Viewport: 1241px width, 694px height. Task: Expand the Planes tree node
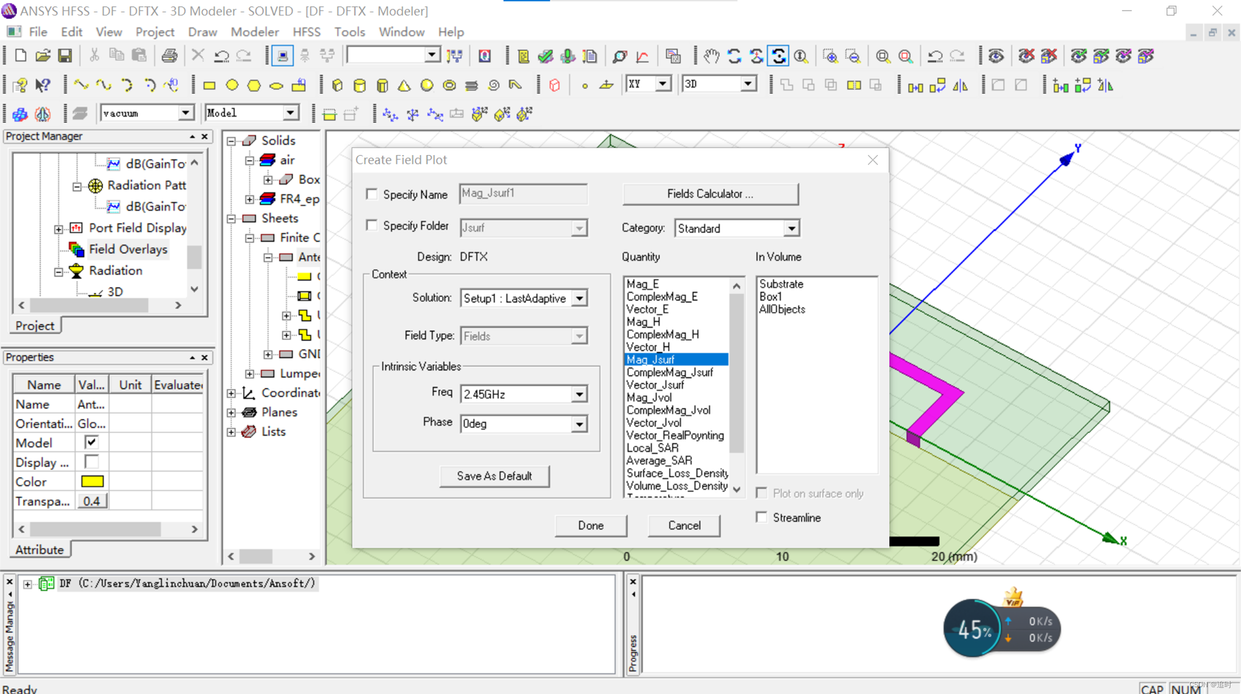tap(231, 412)
